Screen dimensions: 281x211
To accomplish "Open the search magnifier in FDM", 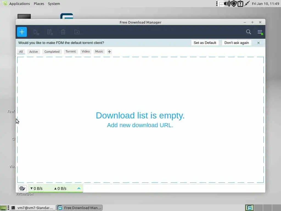I will click(x=248, y=32).
